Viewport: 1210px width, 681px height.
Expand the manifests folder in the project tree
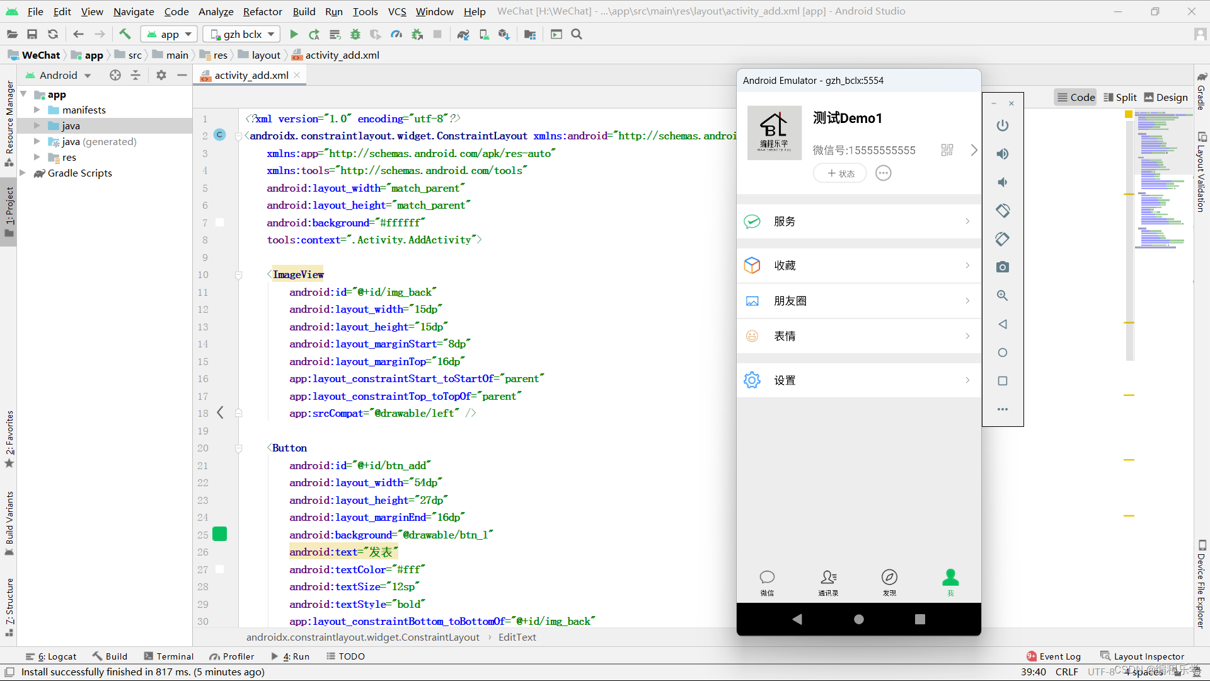[37, 110]
